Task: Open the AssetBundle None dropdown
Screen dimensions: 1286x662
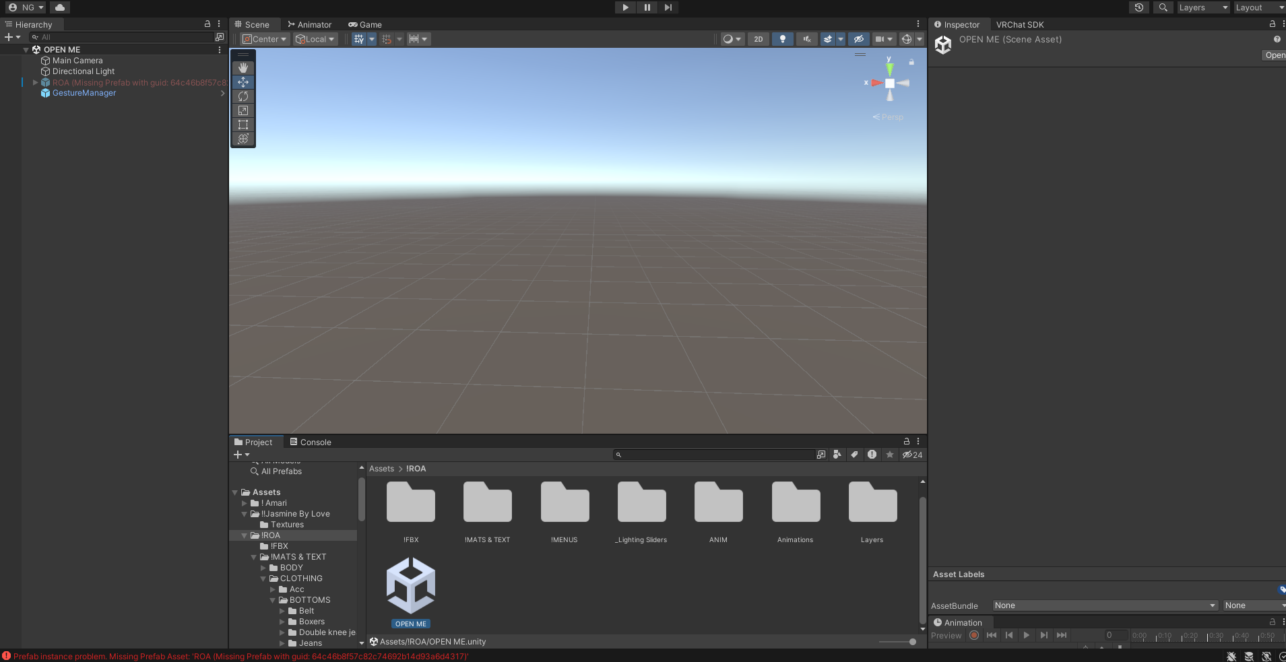Action: point(1105,605)
